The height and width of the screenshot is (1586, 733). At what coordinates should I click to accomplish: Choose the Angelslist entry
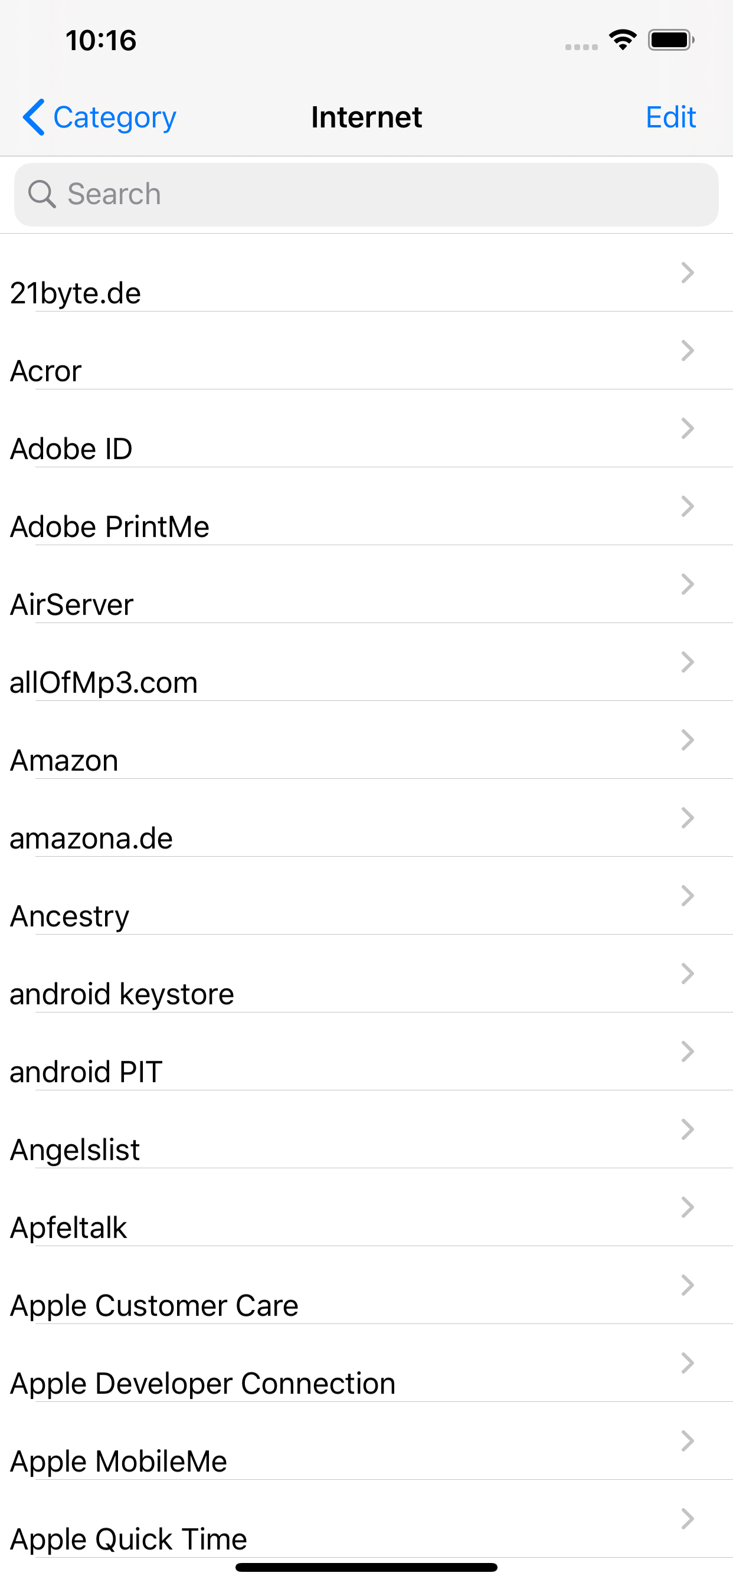(x=366, y=1129)
